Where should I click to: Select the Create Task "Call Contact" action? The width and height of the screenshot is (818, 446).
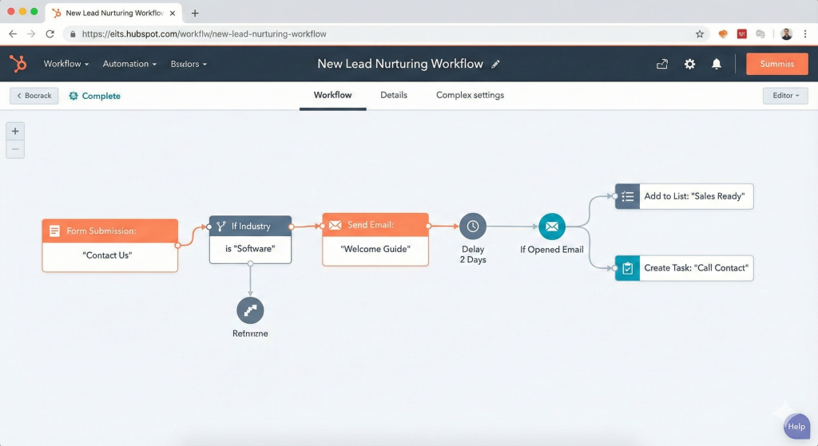click(684, 268)
